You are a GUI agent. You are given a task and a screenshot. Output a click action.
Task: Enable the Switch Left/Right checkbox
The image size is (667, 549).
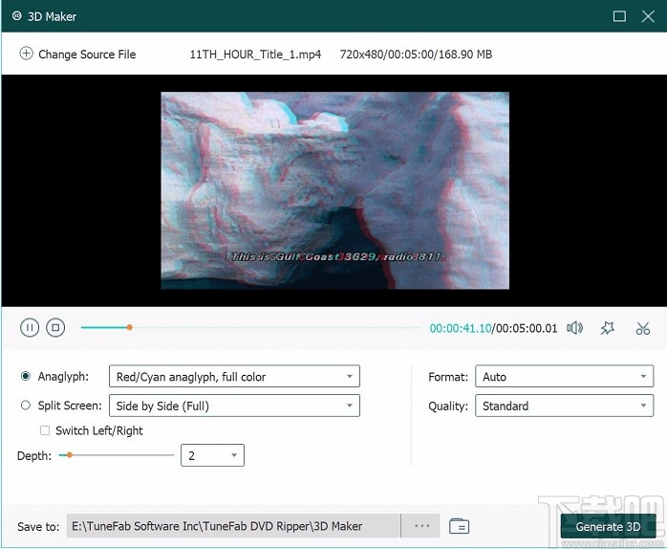coord(45,430)
